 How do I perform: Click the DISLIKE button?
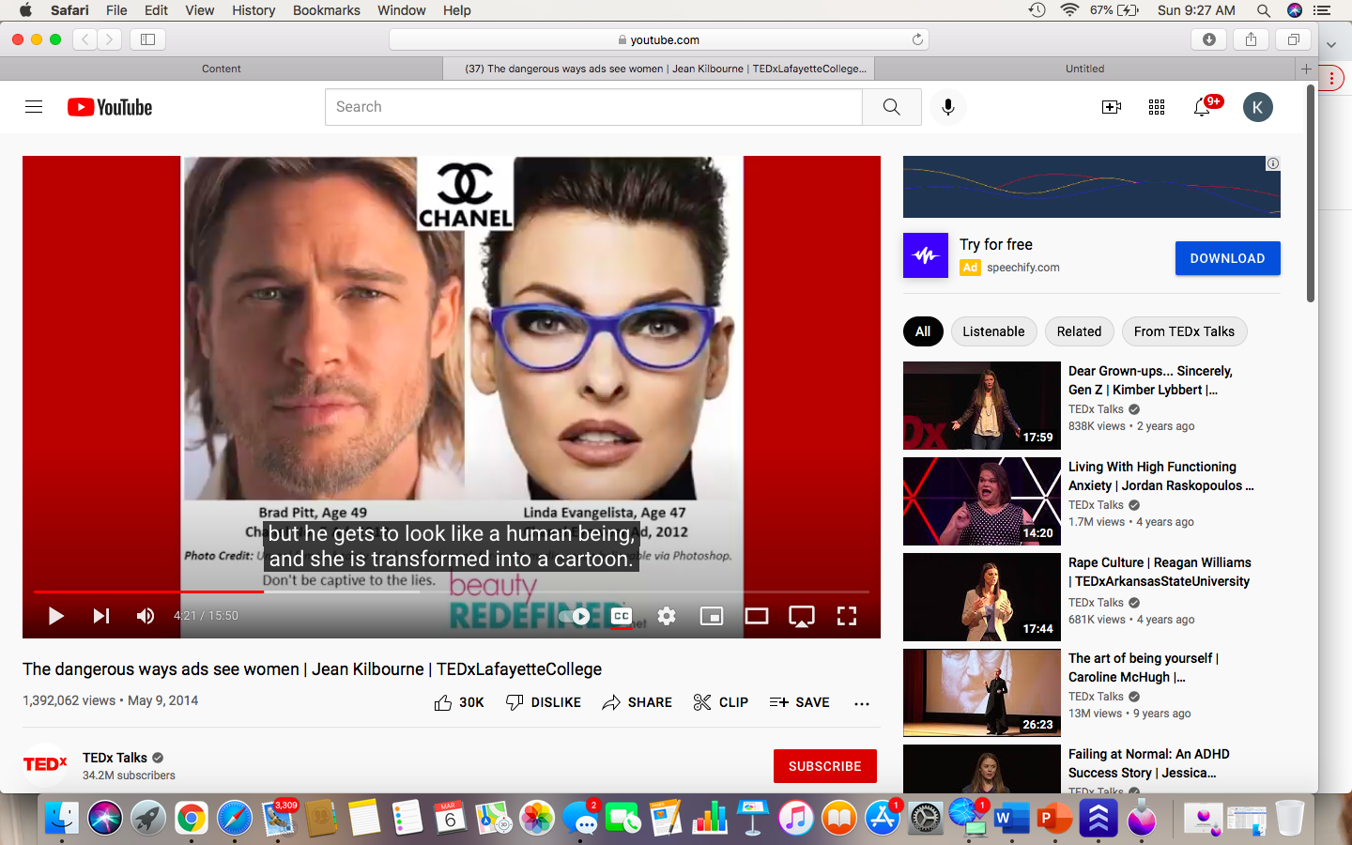[544, 702]
